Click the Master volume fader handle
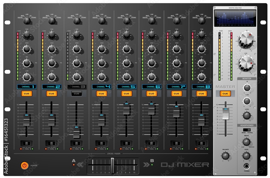The height and width of the screenshot is (178, 270). (x=225, y=114)
